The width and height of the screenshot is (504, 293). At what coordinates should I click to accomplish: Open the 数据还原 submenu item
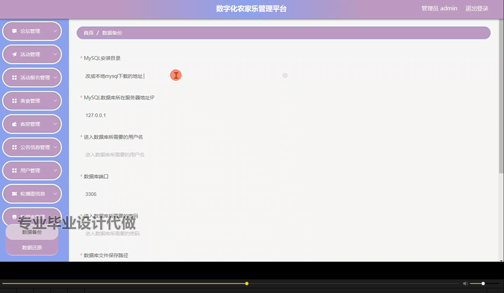(x=32, y=247)
